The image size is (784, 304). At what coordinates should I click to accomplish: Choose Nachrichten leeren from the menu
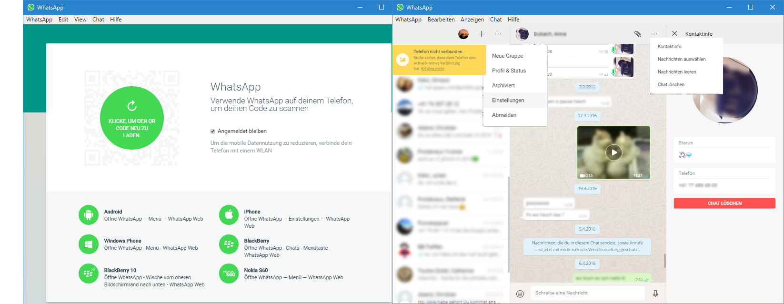point(686,72)
